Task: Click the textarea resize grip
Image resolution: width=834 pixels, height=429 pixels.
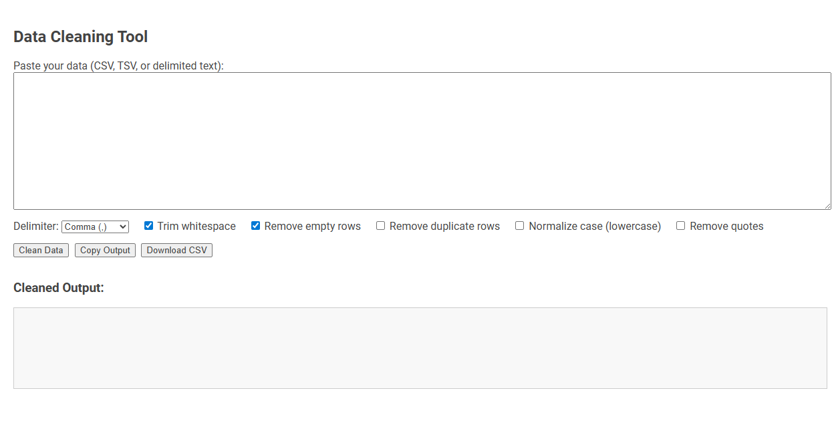Action: click(x=829, y=206)
